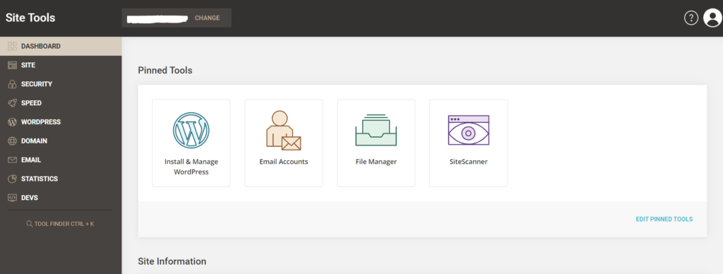Expand the Devs menu section
Image resolution: width=723 pixels, height=274 pixels.
click(x=61, y=198)
